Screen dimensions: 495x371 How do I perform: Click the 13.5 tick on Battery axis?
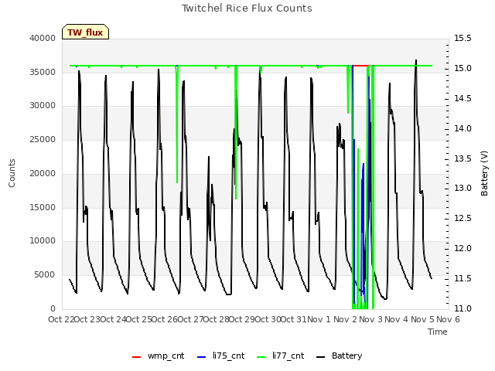(x=463, y=158)
